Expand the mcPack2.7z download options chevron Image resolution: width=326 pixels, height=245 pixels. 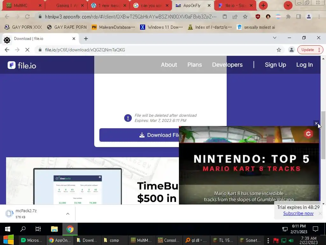[x=67, y=214]
